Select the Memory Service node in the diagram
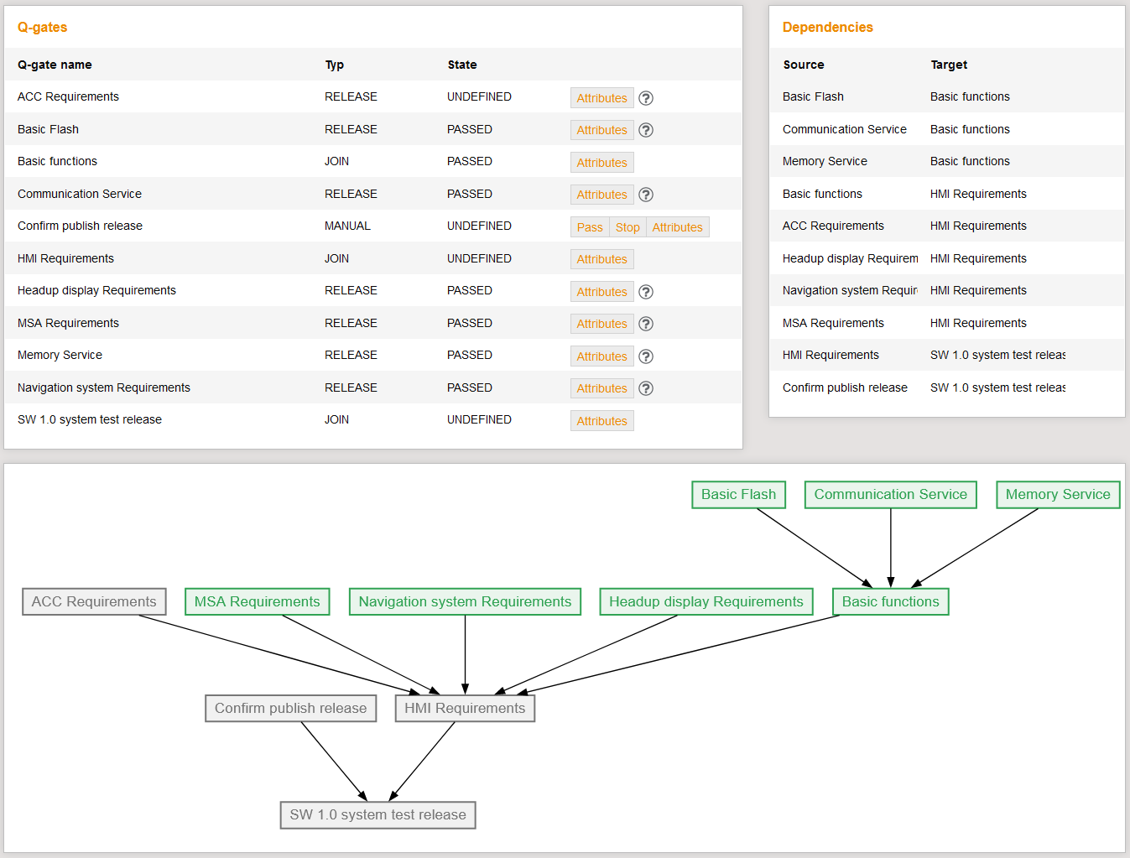This screenshot has height=858, width=1130. point(1057,495)
